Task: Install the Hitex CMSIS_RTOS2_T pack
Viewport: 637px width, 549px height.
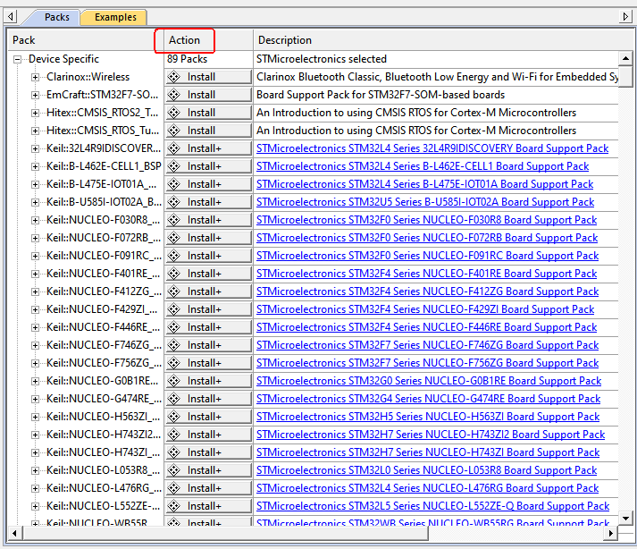Action: click(x=209, y=113)
